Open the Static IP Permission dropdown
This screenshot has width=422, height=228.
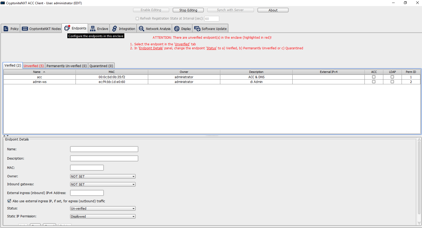tap(103, 216)
